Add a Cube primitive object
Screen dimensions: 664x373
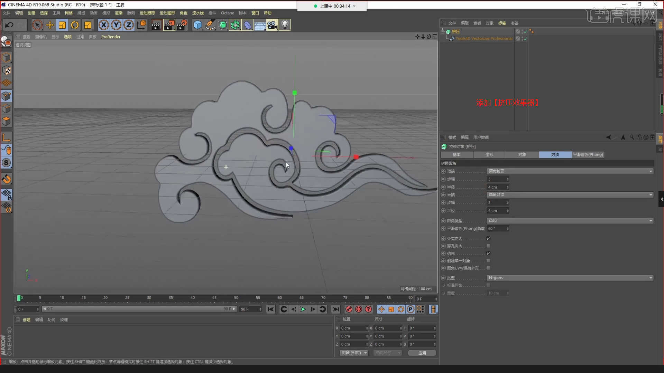tap(197, 25)
